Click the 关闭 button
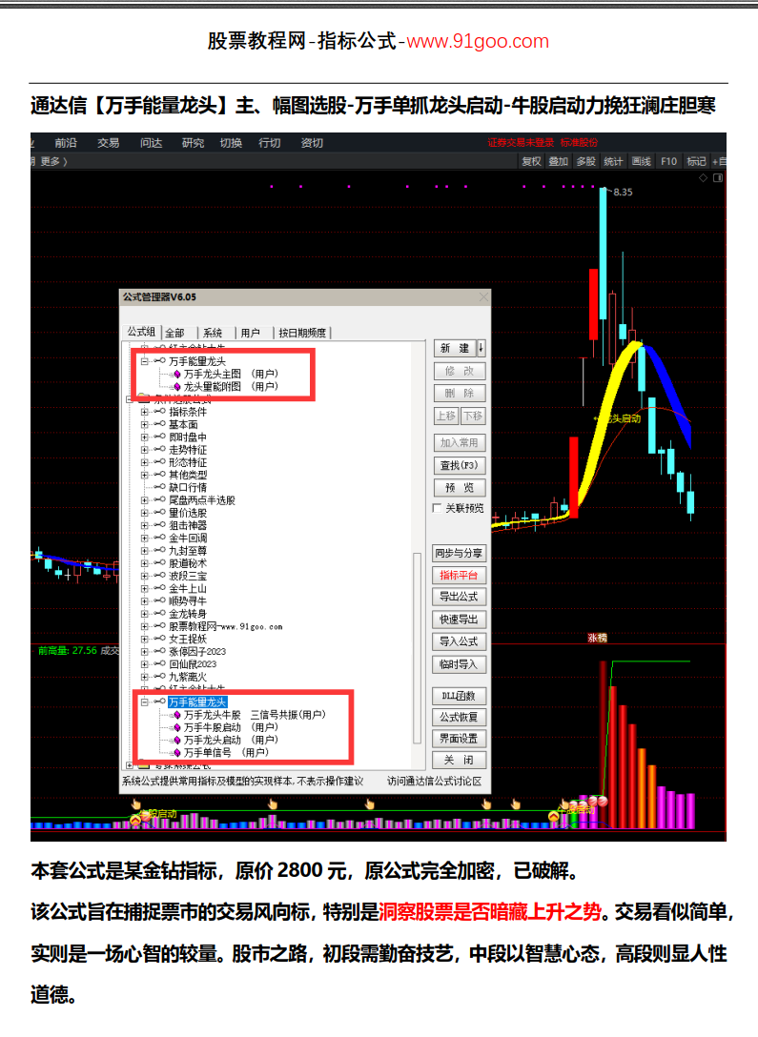 460,760
